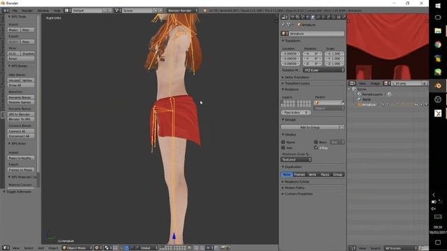Toggle the Bounds display checkbox
The width and height of the screenshot is (447, 251).
point(316,142)
